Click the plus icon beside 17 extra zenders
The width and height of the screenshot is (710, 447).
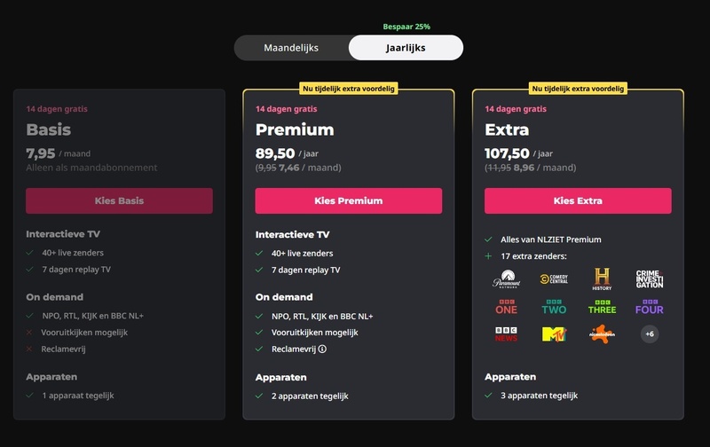click(488, 256)
